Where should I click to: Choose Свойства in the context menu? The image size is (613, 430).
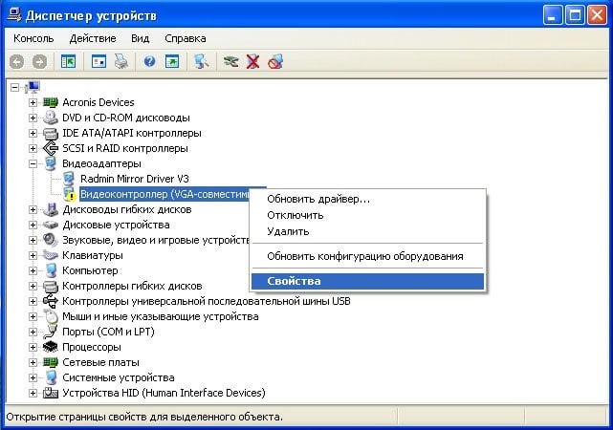(x=295, y=282)
